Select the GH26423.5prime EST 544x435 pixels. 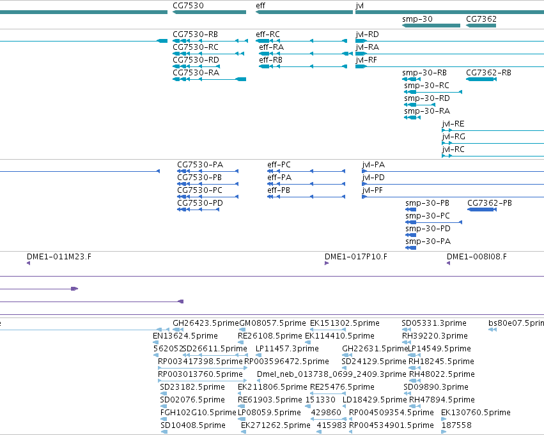[178, 330]
